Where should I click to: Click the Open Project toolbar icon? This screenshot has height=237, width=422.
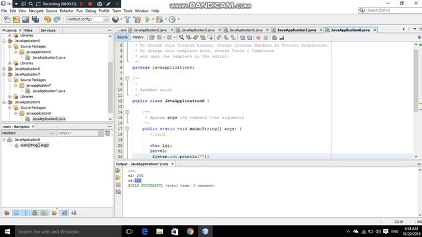[26, 19]
